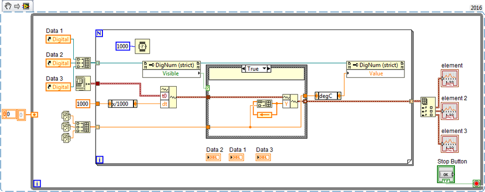Click the degC unit conversion node
The width and height of the screenshot is (485, 192).
(x=328, y=96)
